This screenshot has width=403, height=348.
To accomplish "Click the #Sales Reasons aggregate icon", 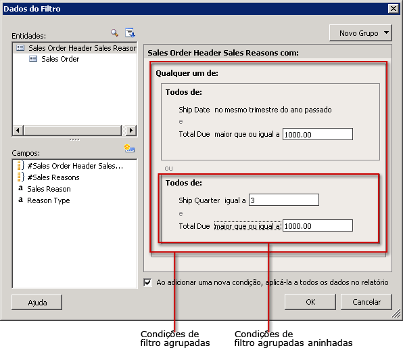I will click(x=20, y=177).
